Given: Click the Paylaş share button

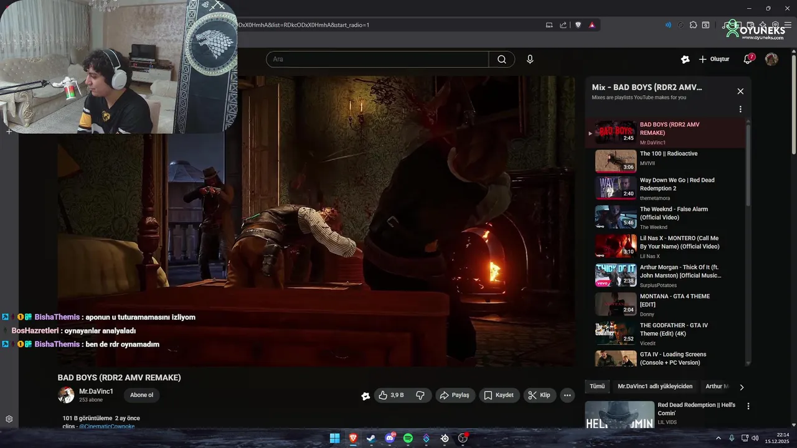Looking at the screenshot, I should (x=455, y=395).
